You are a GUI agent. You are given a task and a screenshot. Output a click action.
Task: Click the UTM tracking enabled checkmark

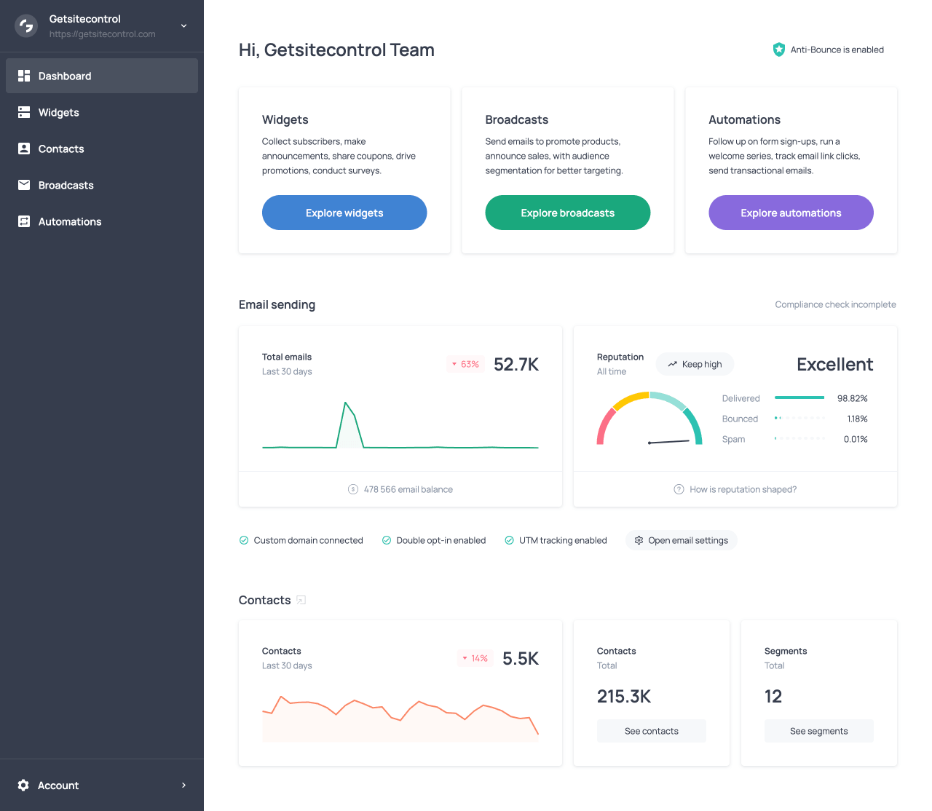click(509, 540)
